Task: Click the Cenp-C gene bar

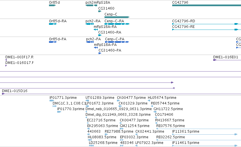Action: (117, 17)
